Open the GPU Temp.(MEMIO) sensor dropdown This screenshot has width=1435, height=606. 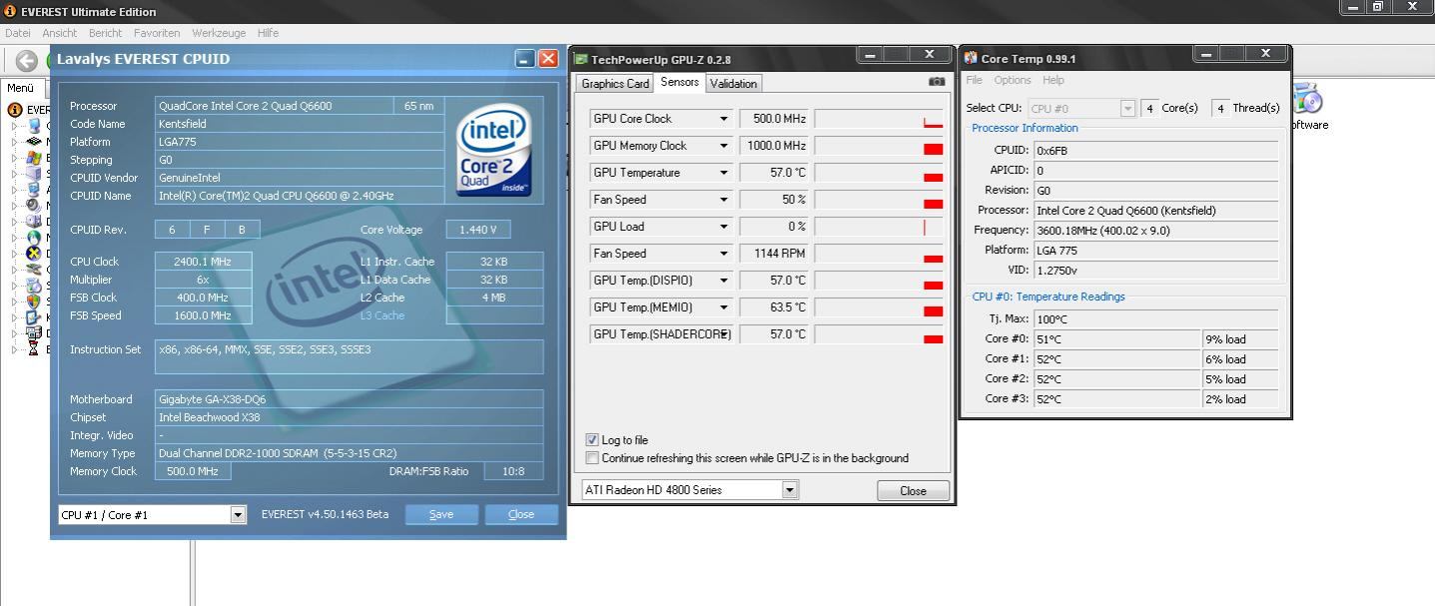pyautogui.click(x=724, y=307)
